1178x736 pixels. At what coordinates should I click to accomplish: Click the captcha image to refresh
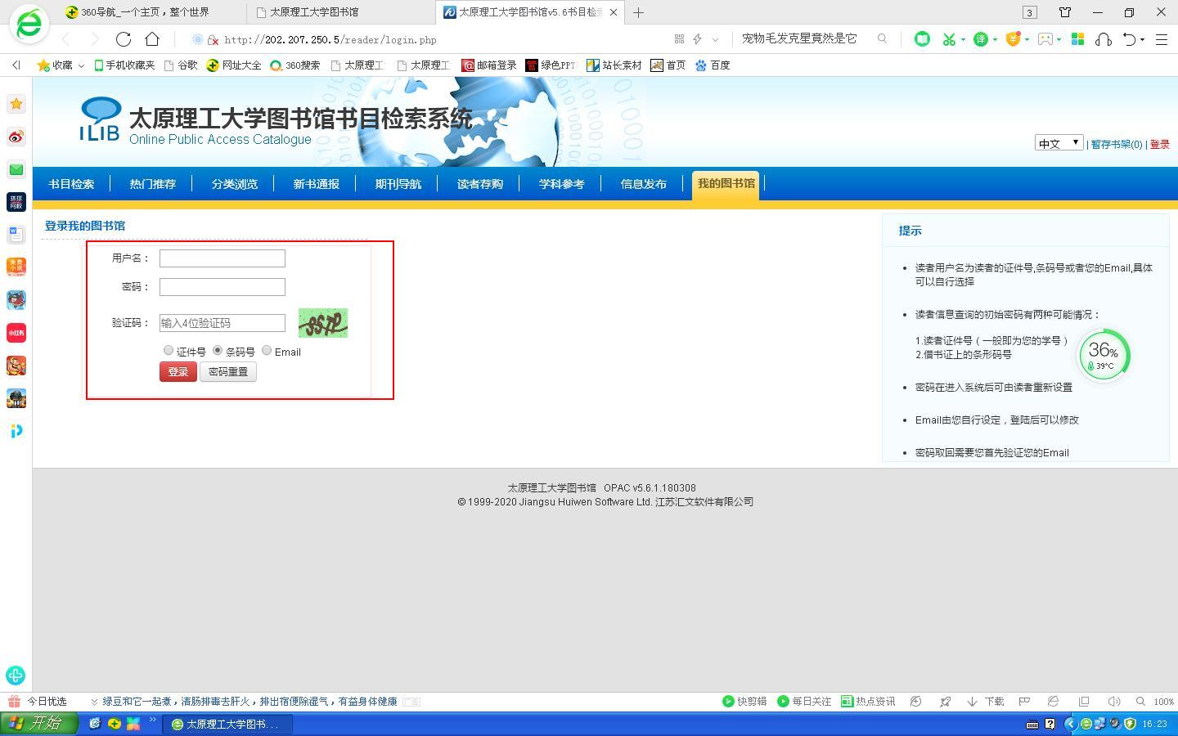click(323, 323)
